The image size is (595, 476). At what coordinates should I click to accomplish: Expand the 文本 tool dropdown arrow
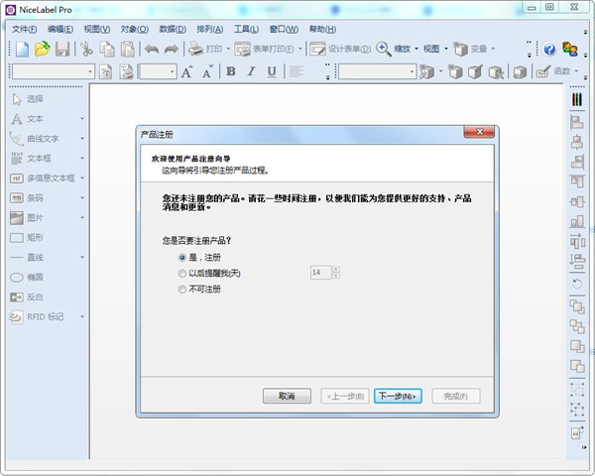pyautogui.click(x=82, y=119)
